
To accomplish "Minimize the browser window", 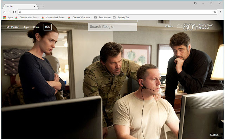I will [203, 3].
